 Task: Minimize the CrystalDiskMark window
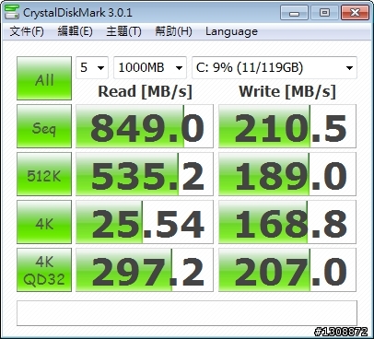(x=294, y=13)
